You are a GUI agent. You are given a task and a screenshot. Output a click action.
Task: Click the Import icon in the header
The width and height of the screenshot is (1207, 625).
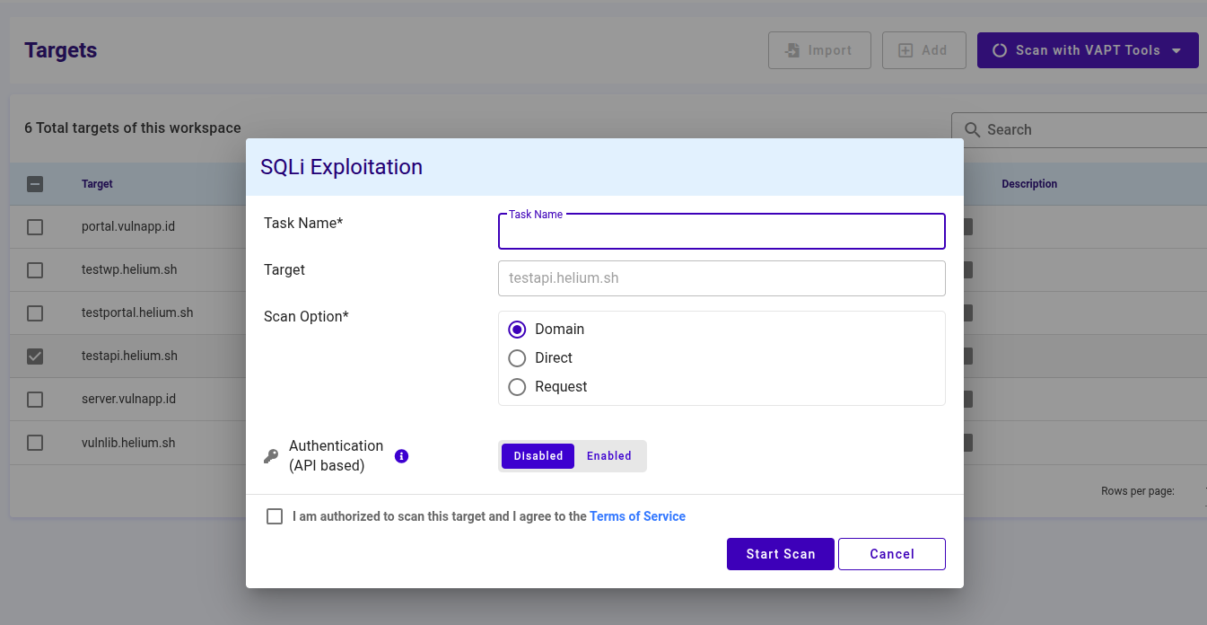pos(793,50)
